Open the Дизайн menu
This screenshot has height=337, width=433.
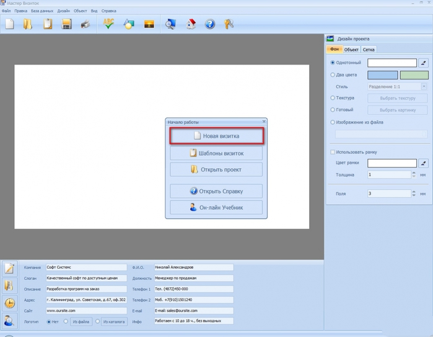64,11
